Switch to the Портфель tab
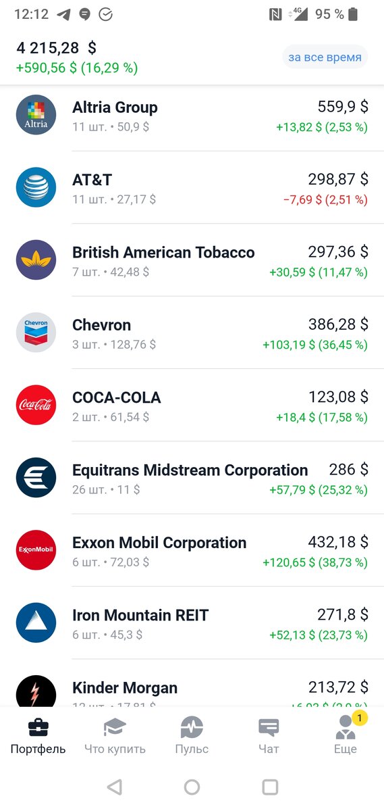 point(38,736)
